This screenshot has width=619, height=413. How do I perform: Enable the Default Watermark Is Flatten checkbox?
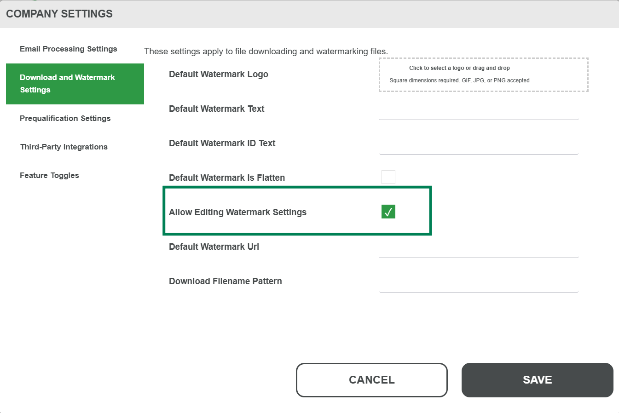[388, 177]
